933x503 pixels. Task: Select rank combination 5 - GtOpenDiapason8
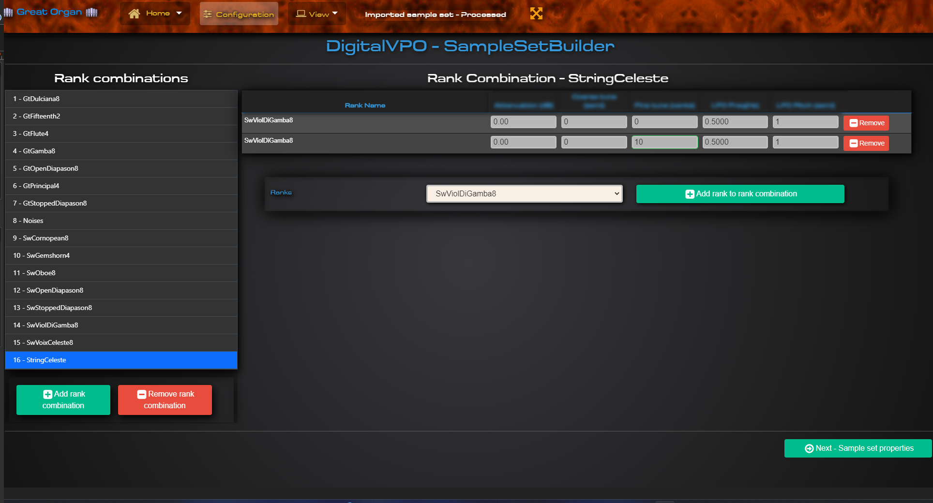coord(121,168)
